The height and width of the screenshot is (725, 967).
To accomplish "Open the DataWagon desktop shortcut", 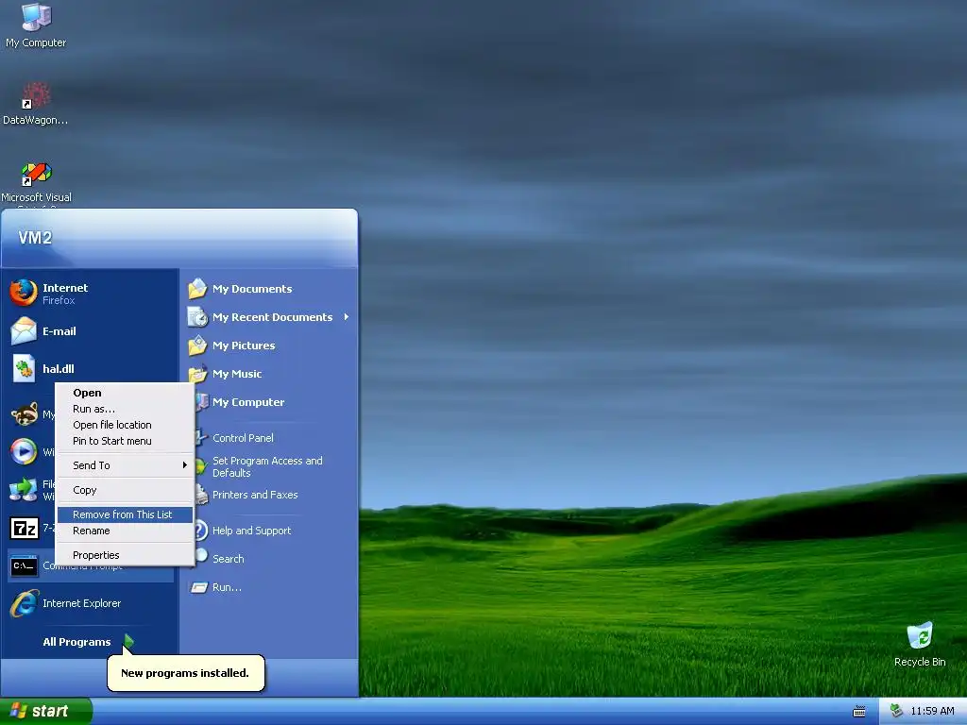I will pos(35,103).
